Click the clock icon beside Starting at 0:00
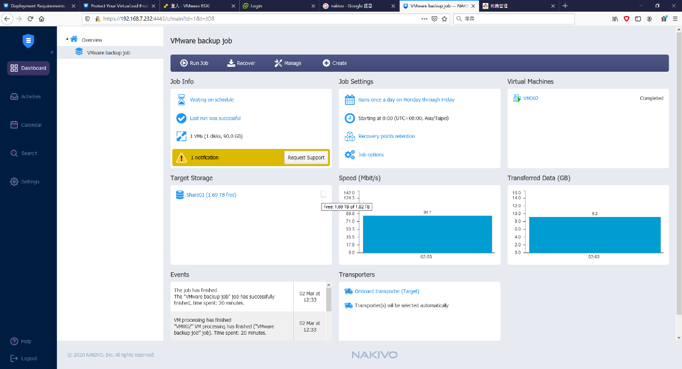Viewport: 682px width, 369px height. (x=350, y=118)
